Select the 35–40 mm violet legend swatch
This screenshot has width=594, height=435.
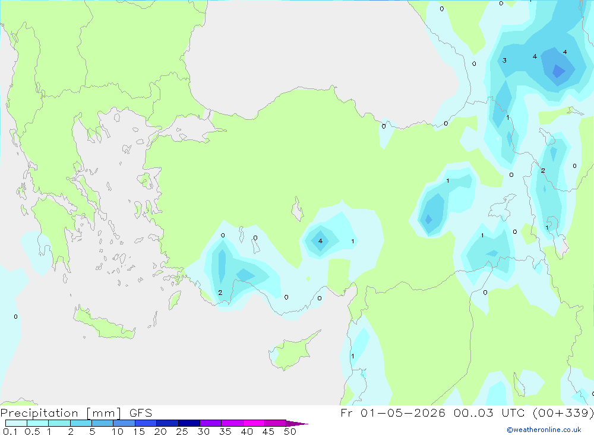(232, 423)
